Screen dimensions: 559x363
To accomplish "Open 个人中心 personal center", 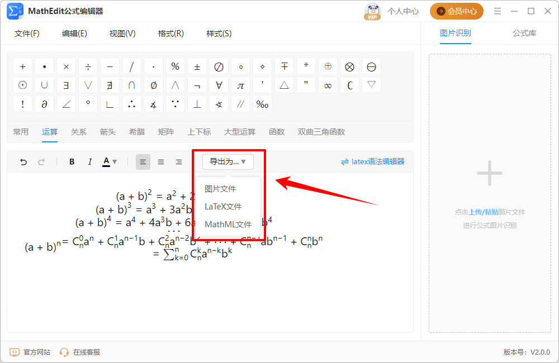I will (403, 11).
